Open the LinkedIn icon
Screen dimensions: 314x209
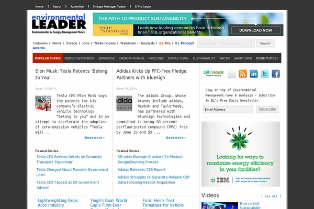254,74
